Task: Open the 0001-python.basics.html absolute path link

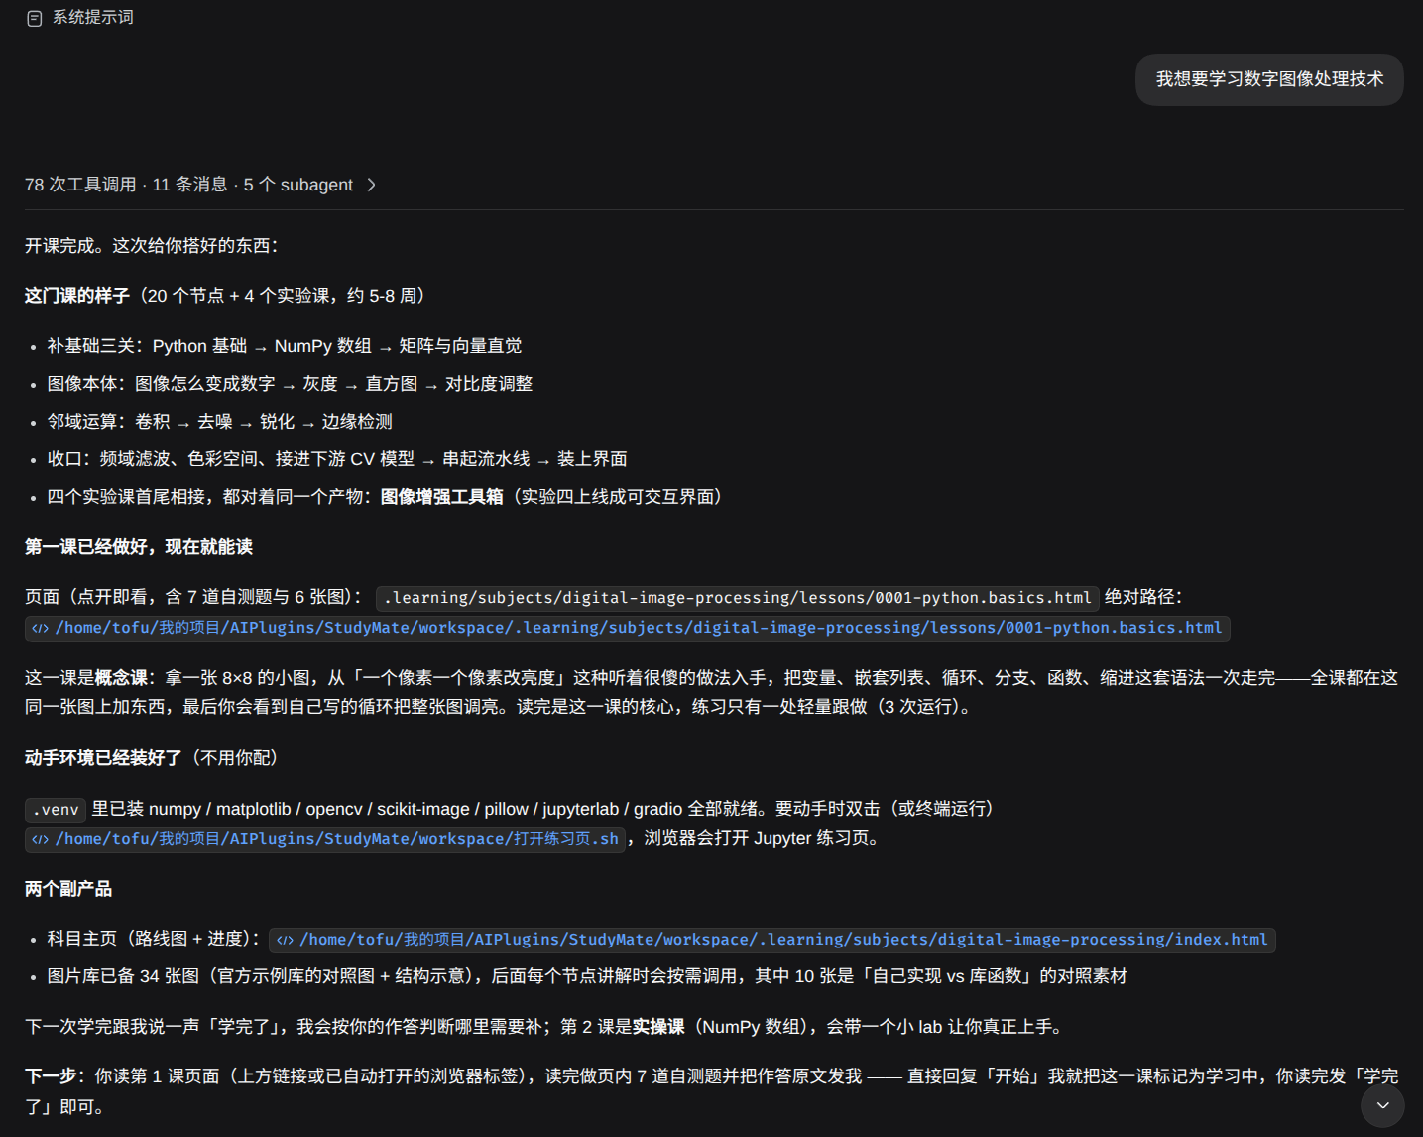Action: [x=628, y=628]
